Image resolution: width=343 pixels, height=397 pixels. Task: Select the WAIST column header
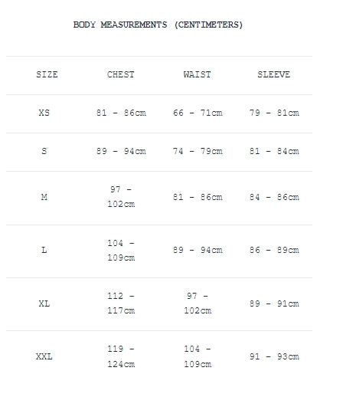point(198,74)
